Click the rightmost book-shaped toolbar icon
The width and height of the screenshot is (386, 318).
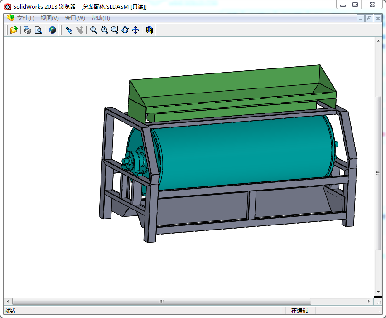click(x=150, y=29)
